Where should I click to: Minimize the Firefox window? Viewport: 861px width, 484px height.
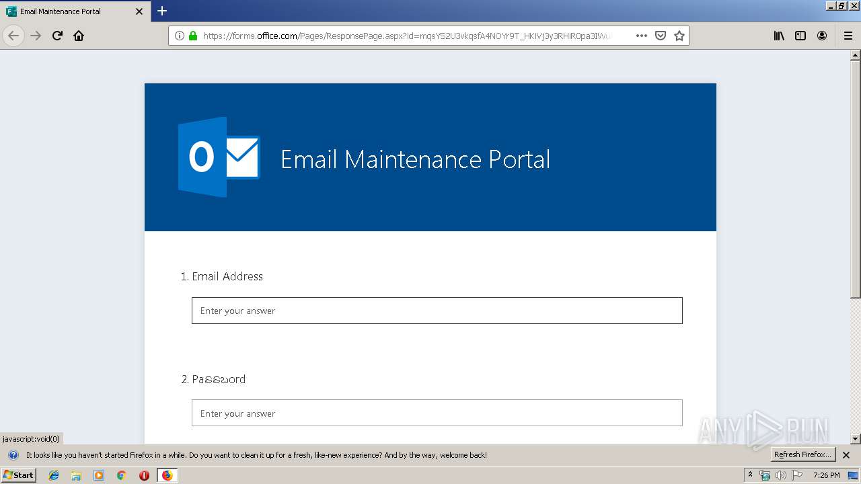tap(831, 5)
